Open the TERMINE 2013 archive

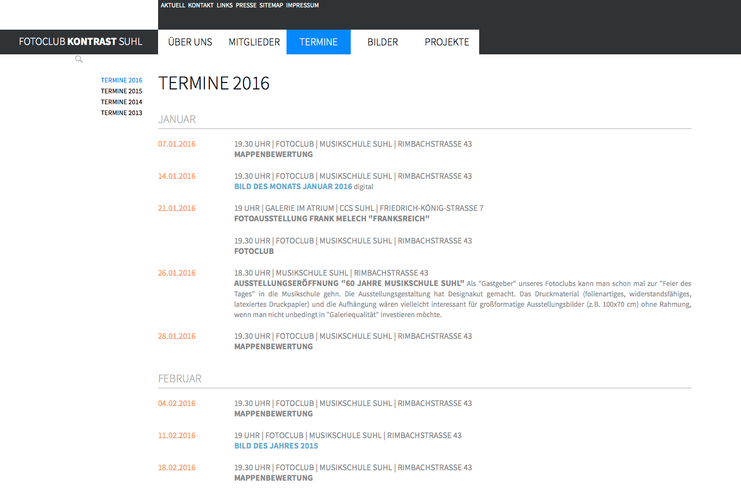pos(122,113)
